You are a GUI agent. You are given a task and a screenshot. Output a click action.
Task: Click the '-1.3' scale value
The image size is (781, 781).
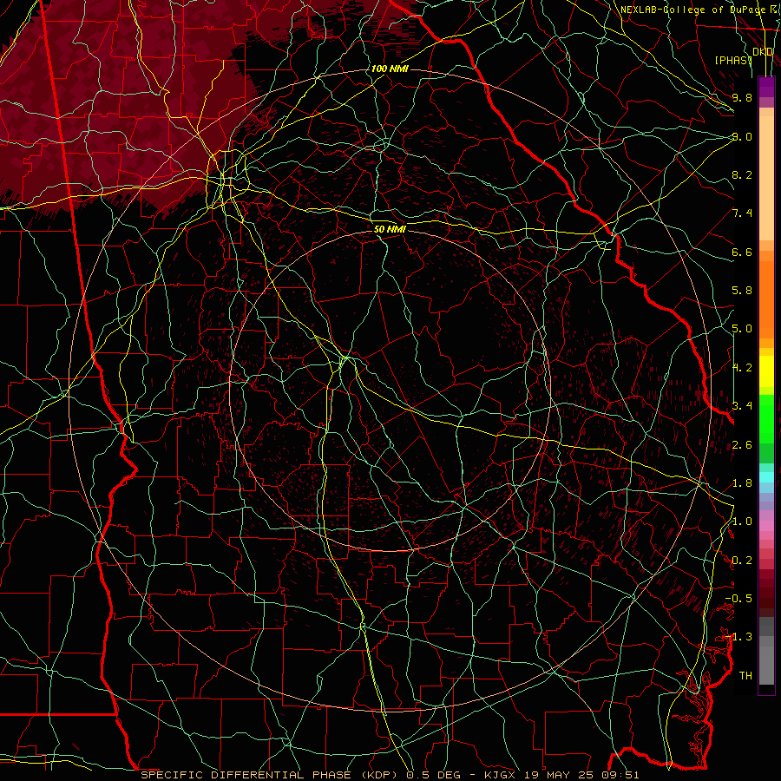(x=738, y=637)
